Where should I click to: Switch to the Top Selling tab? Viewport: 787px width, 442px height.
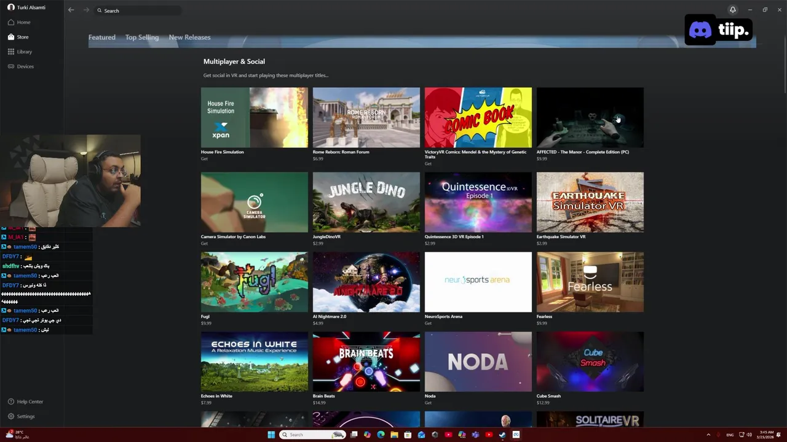(x=142, y=37)
